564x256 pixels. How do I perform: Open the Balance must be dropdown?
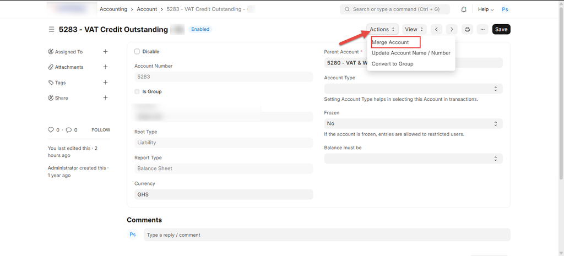(x=413, y=159)
